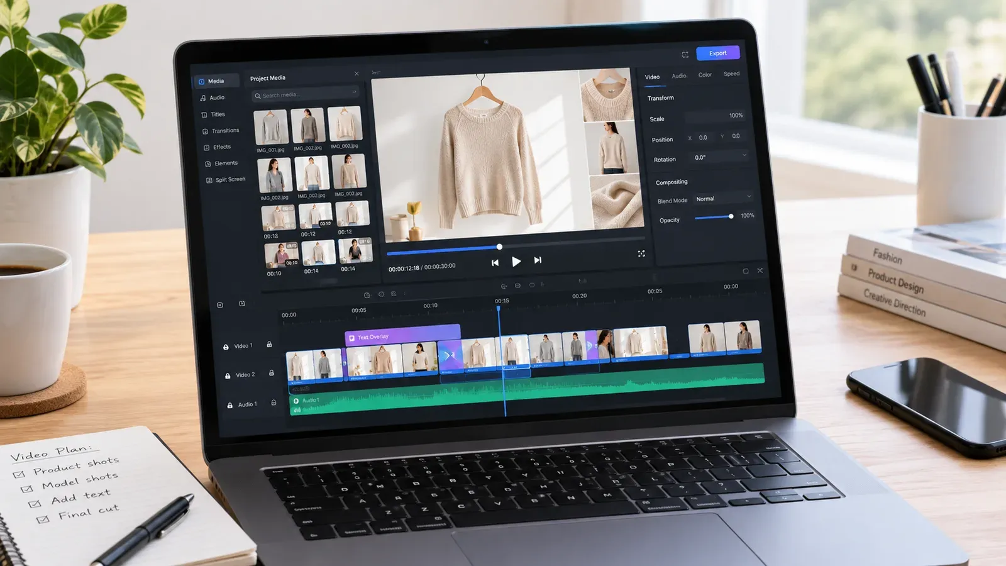The width and height of the screenshot is (1006, 566).
Task: Switch to the Audio properties tab
Action: (x=679, y=76)
